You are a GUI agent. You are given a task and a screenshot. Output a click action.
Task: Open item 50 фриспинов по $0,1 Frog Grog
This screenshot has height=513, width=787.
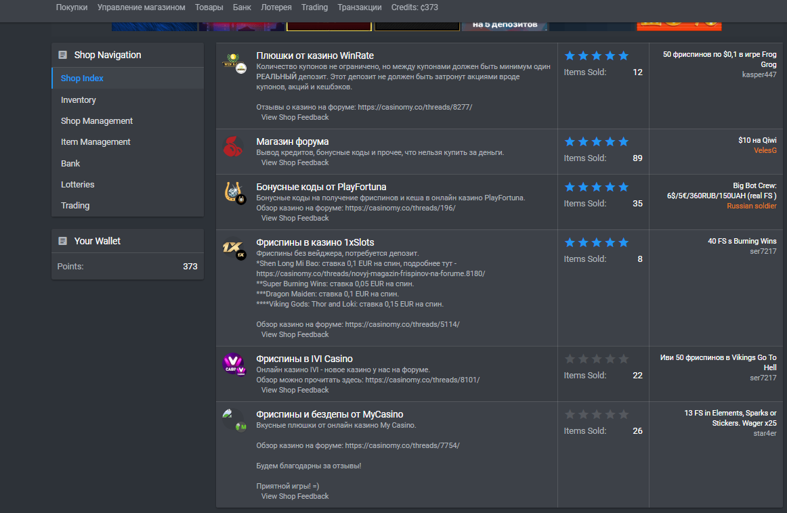point(719,59)
